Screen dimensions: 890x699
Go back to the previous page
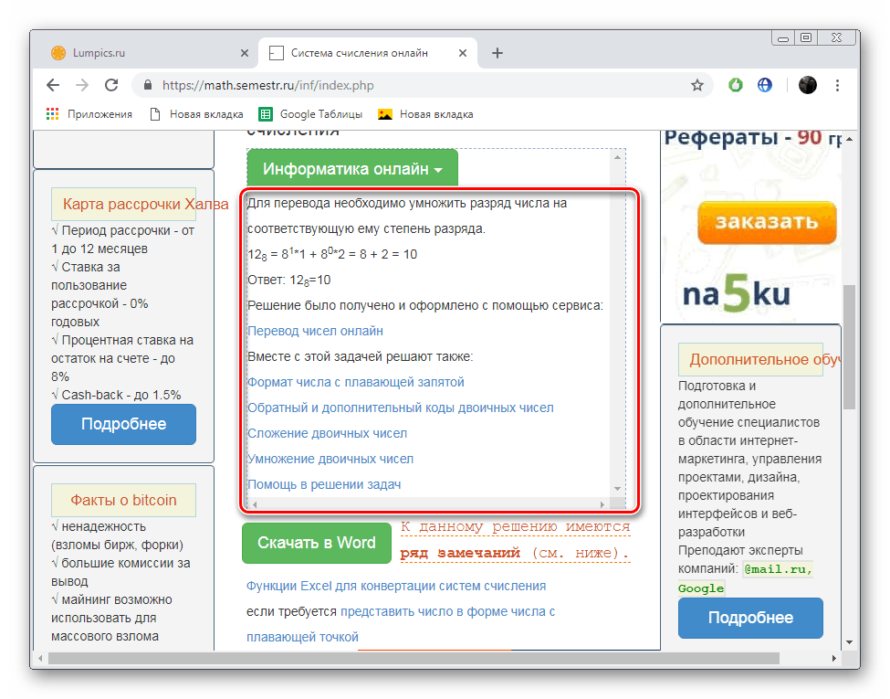53,85
